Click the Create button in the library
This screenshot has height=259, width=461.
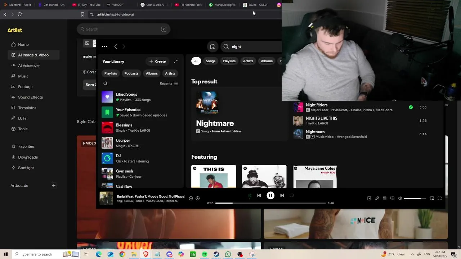tap(157, 62)
